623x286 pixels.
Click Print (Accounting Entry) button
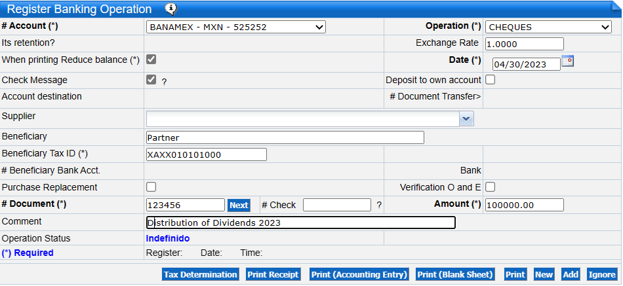(x=359, y=275)
